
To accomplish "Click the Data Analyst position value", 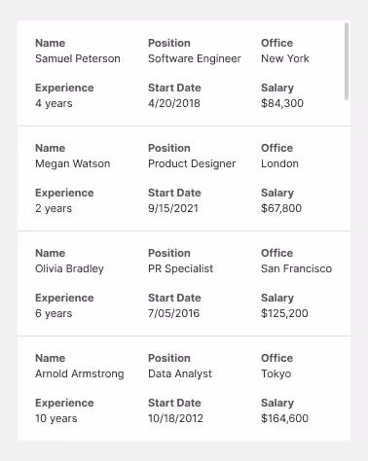I will click(x=180, y=373).
